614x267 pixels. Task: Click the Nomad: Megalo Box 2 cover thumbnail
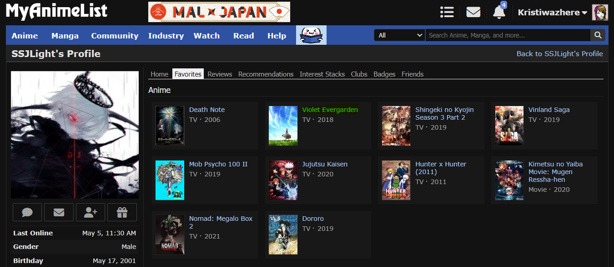170,235
